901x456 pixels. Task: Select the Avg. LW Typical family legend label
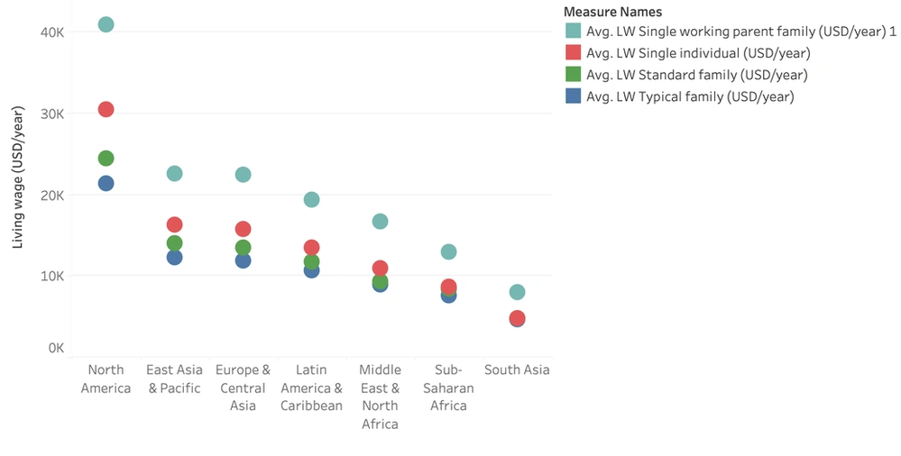tap(690, 96)
